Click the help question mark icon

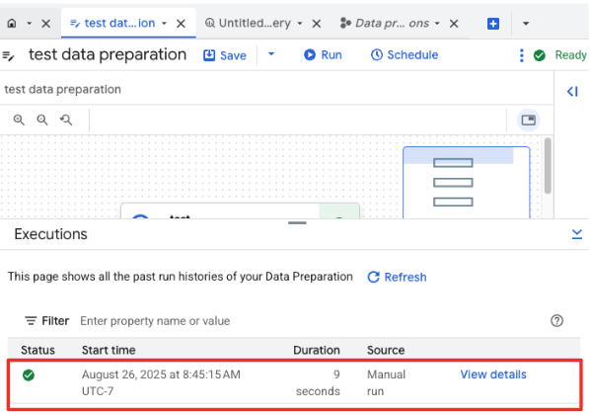point(556,321)
